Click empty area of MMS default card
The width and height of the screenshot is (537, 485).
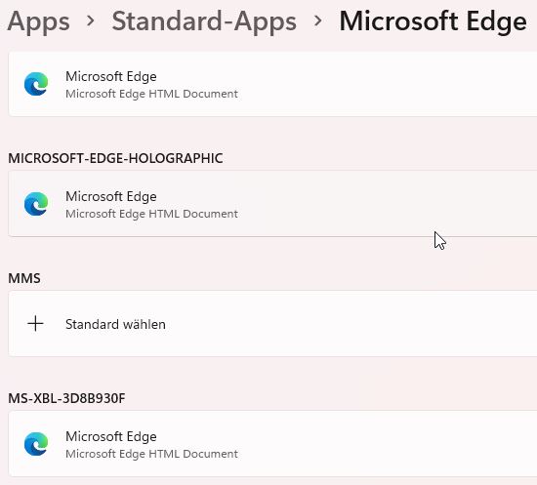(x=343, y=324)
